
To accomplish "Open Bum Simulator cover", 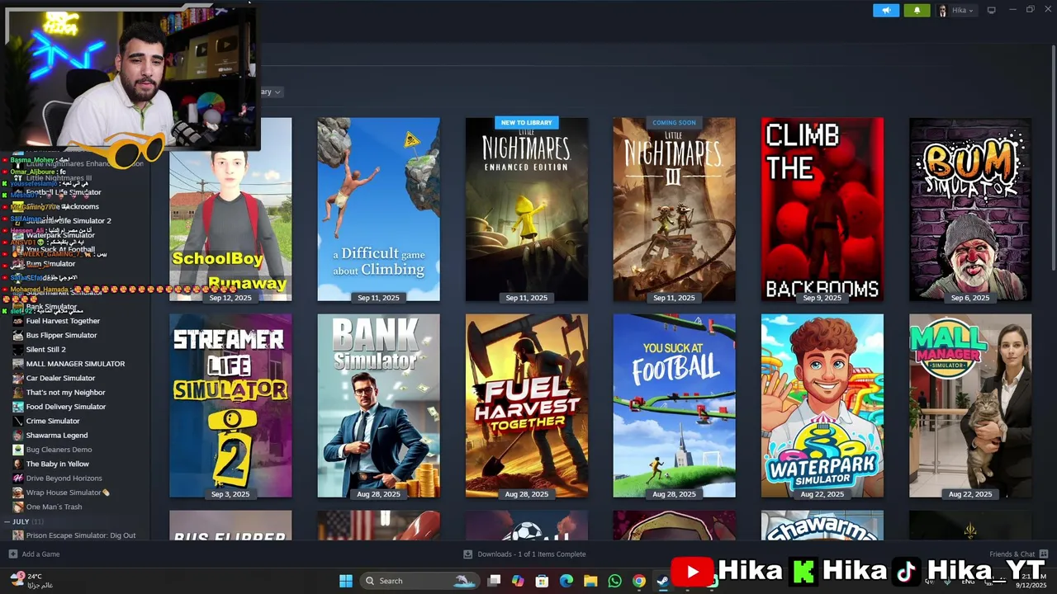I will (970, 210).
